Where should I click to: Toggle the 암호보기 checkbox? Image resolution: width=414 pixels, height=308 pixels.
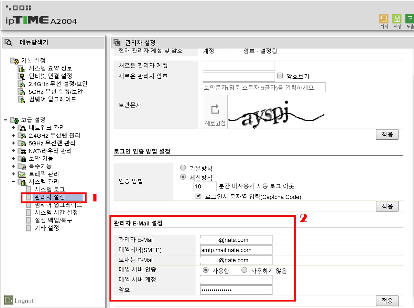tap(280, 76)
